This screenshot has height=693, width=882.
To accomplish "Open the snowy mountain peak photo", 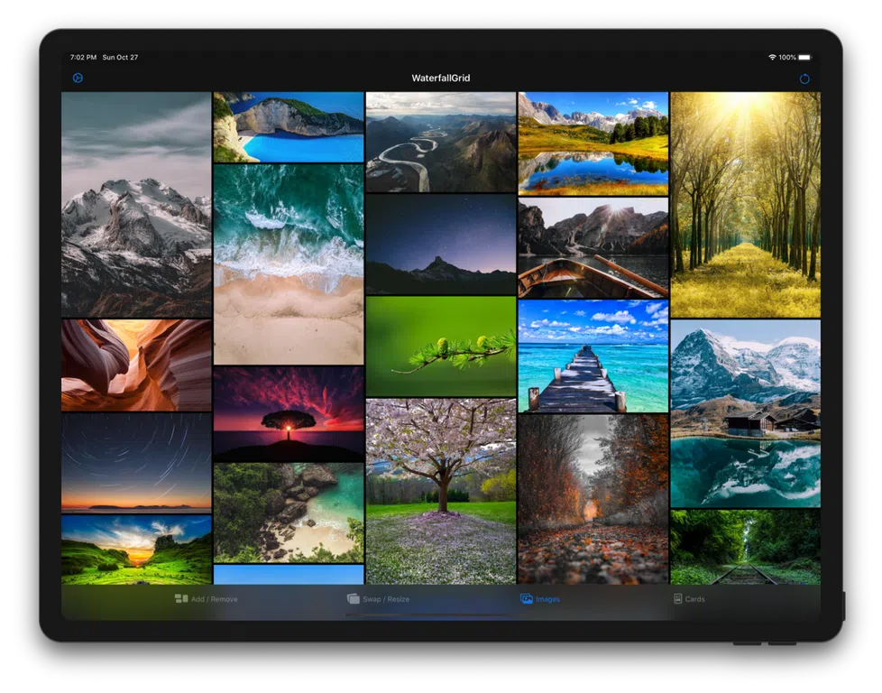I will [x=136, y=204].
